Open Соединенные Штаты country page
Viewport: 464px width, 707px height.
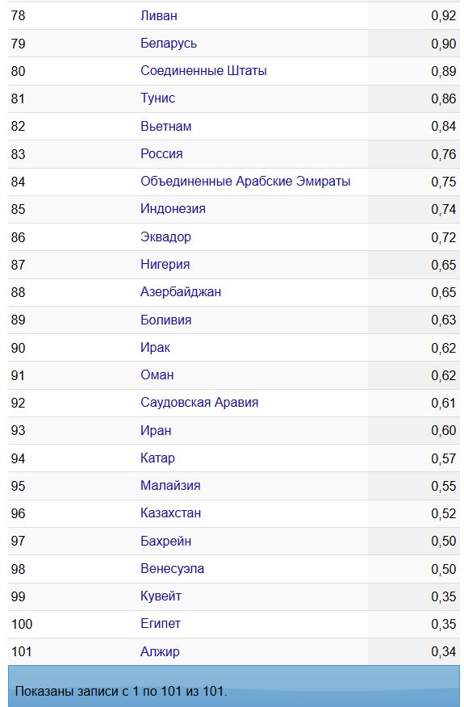coord(203,71)
